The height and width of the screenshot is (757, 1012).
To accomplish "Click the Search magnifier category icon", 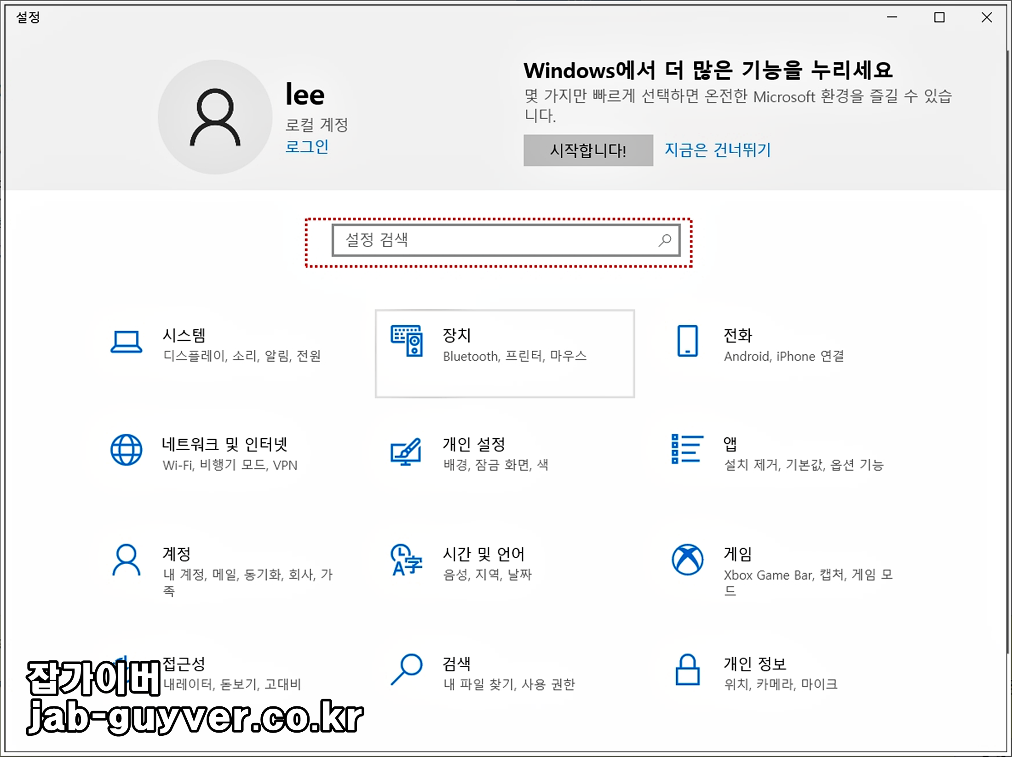I will pos(407,670).
